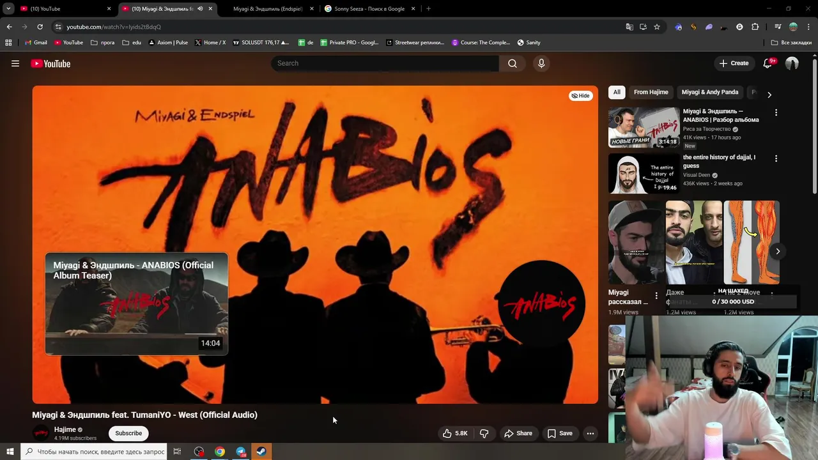Open the Axiom | Pulse bookmark
This screenshot has height=460, width=818.
pos(168,42)
